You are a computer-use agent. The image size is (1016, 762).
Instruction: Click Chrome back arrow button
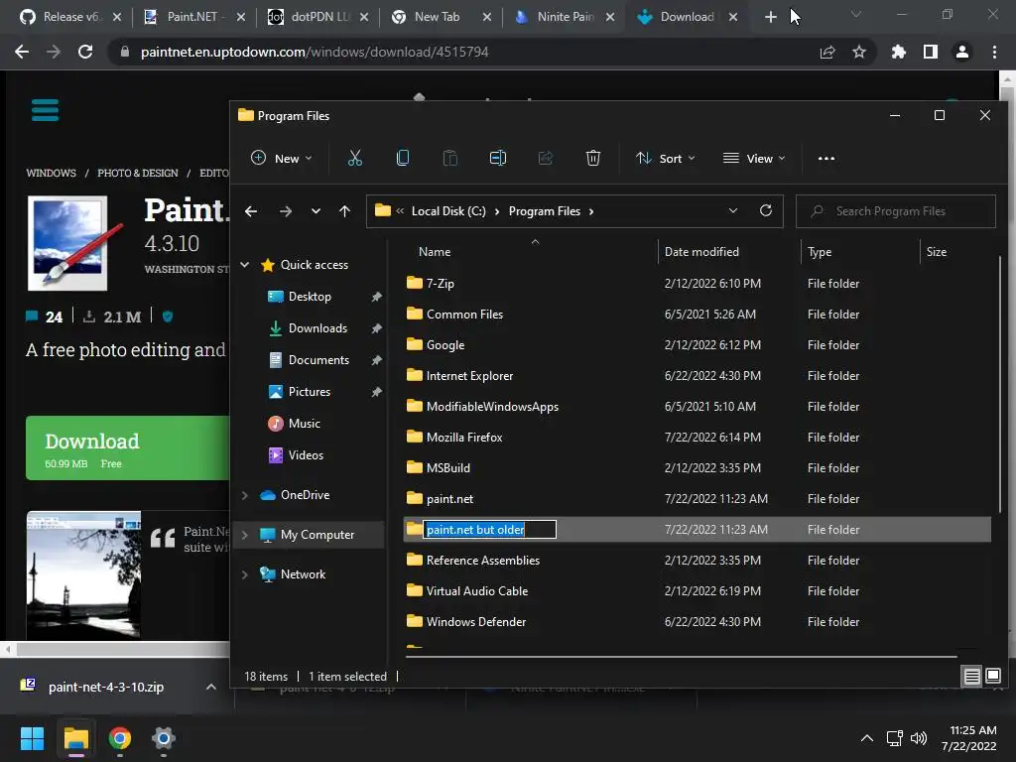22,52
